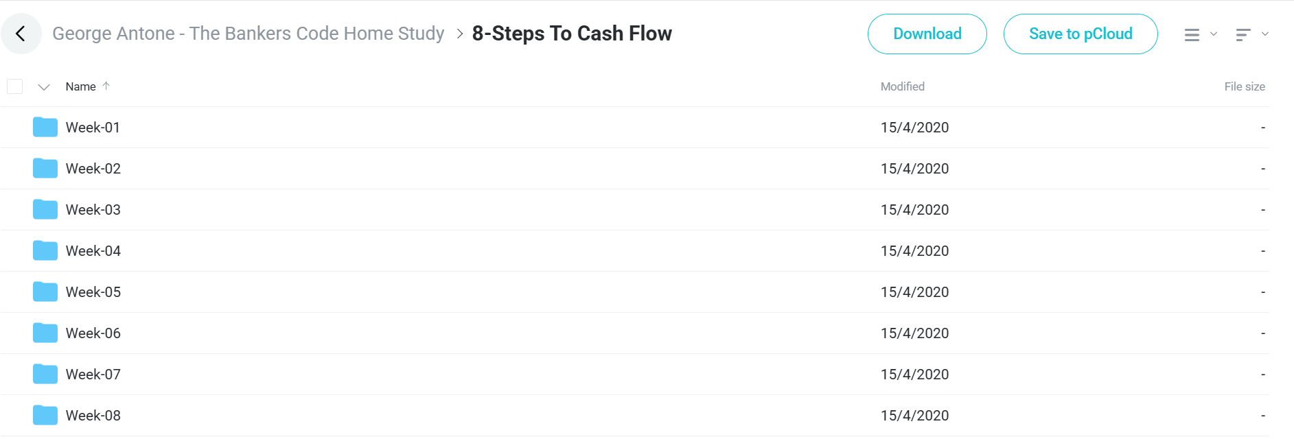Click the Save to pCloud button
Viewport: 1294px width, 439px height.
point(1081,34)
